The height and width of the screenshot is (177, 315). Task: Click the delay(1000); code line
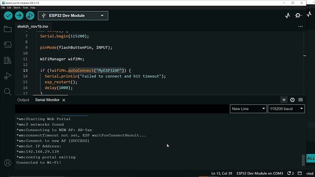59,88
